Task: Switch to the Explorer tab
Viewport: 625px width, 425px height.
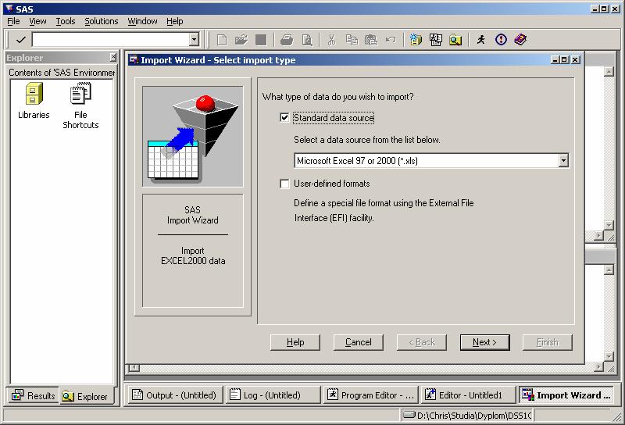Action: [86, 396]
